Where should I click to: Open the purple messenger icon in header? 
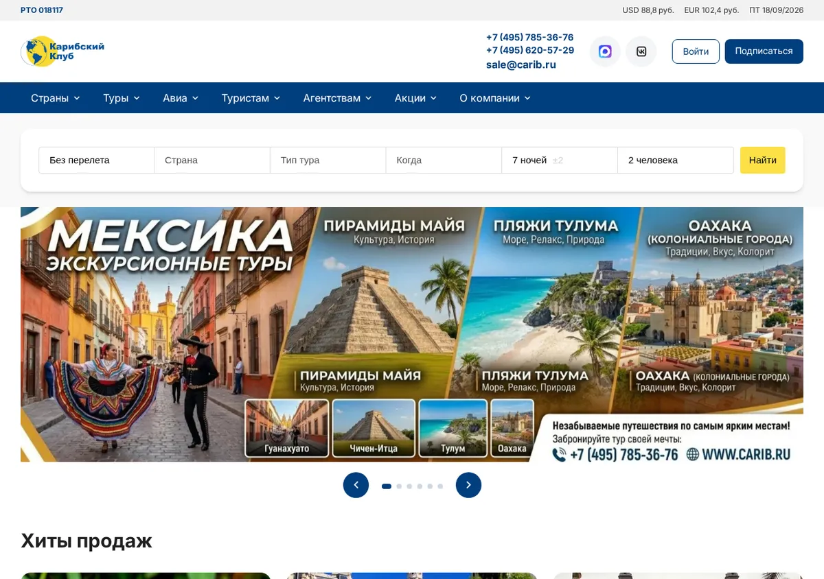pyautogui.click(x=605, y=51)
